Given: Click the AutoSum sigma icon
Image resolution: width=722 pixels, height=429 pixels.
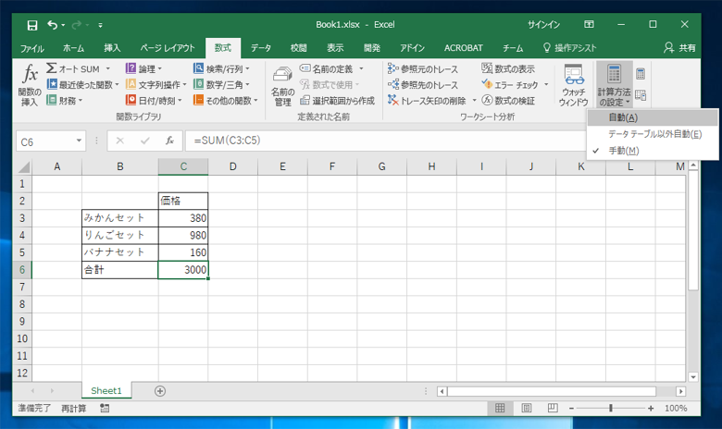Looking at the screenshot, I should click(52, 68).
